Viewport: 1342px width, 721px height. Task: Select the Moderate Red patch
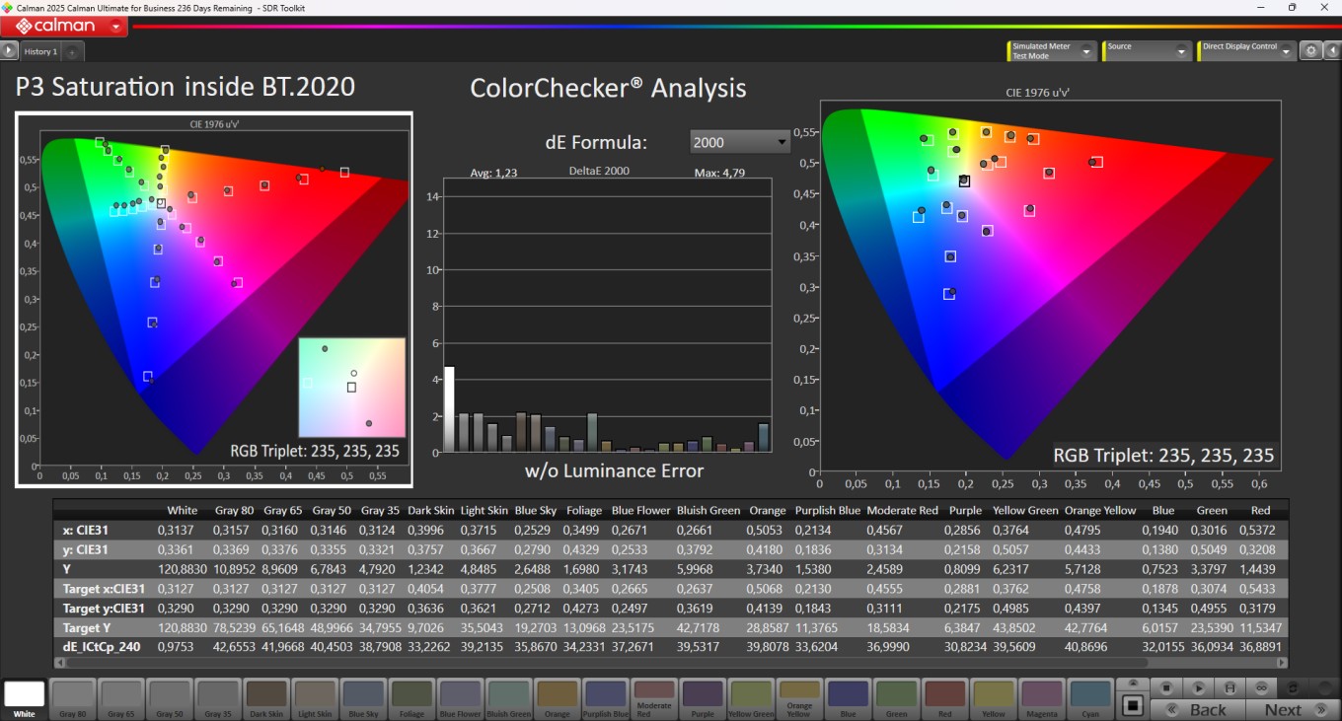click(653, 698)
